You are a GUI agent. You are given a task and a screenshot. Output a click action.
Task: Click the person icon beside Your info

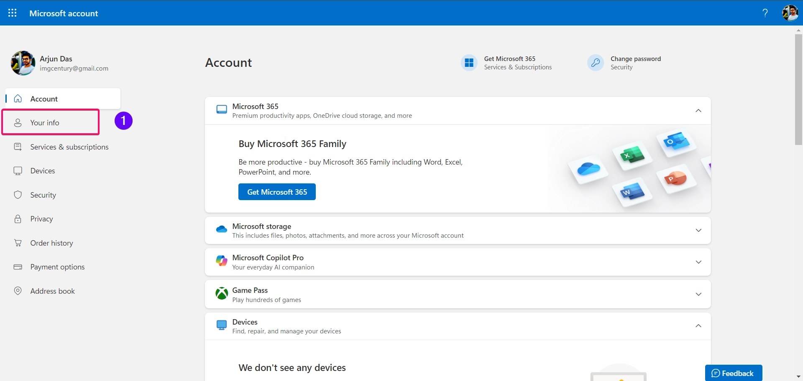[x=18, y=123]
